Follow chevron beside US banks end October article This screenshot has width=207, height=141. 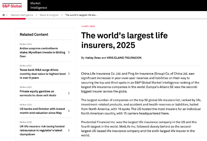[69, 111]
